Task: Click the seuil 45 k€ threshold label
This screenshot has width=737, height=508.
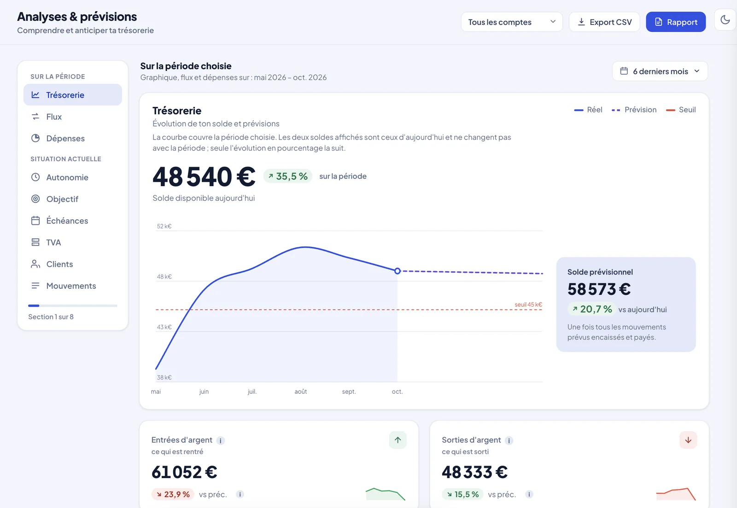Action: (x=528, y=304)
